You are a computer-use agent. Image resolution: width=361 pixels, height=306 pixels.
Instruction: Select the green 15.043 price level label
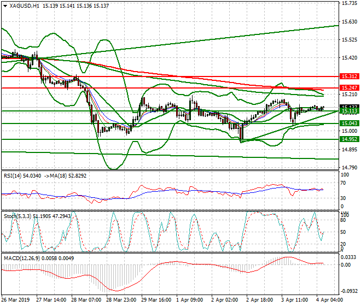[x=350, y=123]
